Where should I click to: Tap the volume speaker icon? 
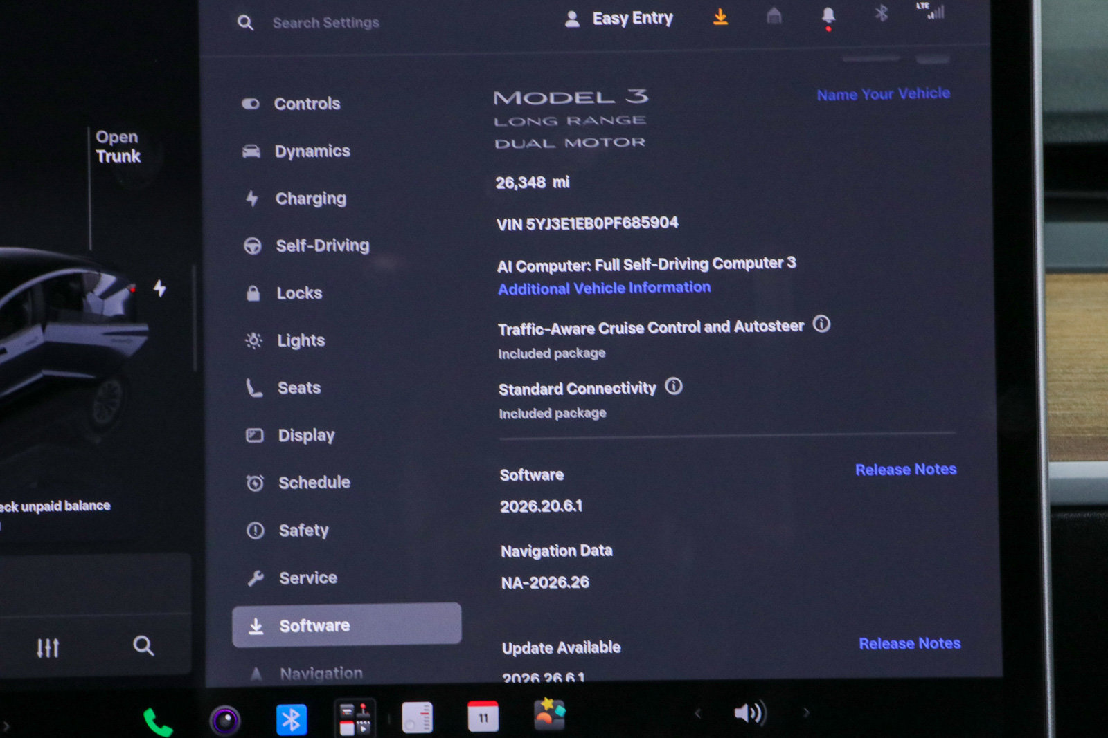coord(750,713)
